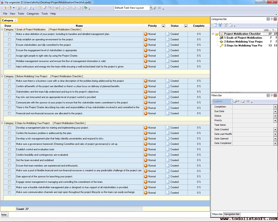Click the Note button at bottom left
The width and height of the screenshot is (278, 222).
click(4, 214)
